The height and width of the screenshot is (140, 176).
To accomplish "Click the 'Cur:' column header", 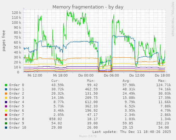I will coord(56,81).
